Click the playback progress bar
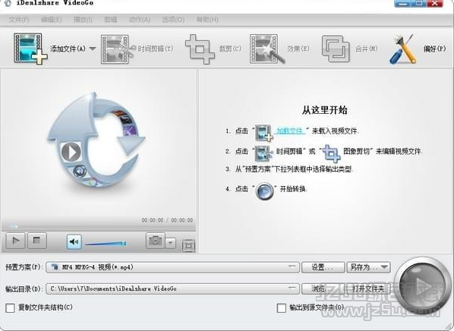 point(99,226)
